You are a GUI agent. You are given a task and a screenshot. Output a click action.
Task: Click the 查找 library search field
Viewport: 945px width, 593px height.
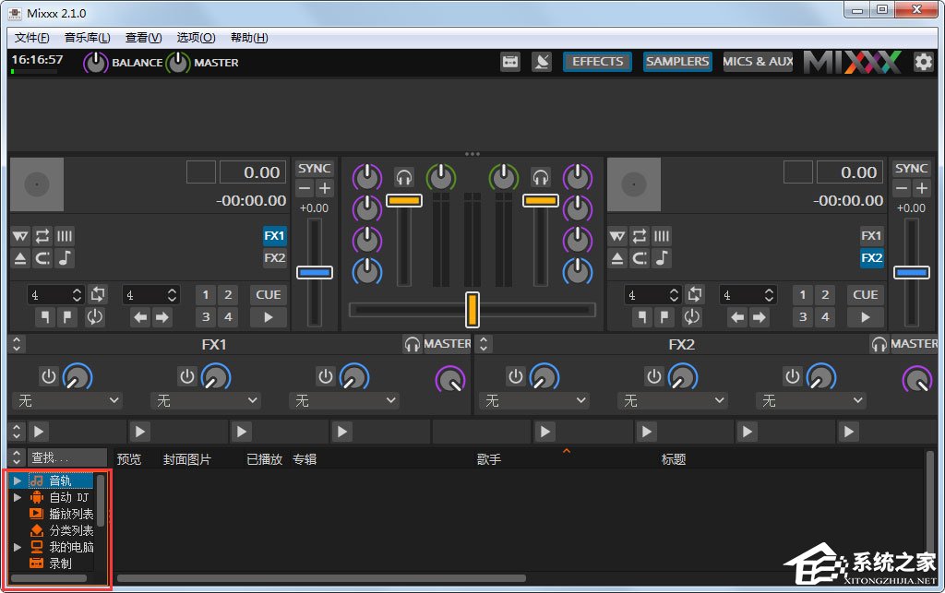pos(60,457)
